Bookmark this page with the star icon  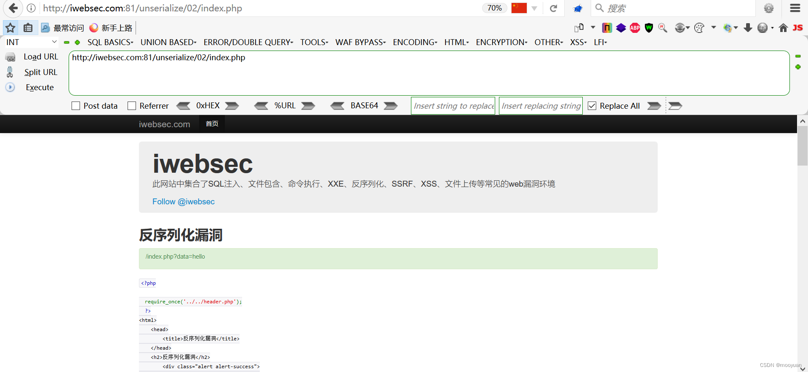pyautogui.click(x=11, y=28)
